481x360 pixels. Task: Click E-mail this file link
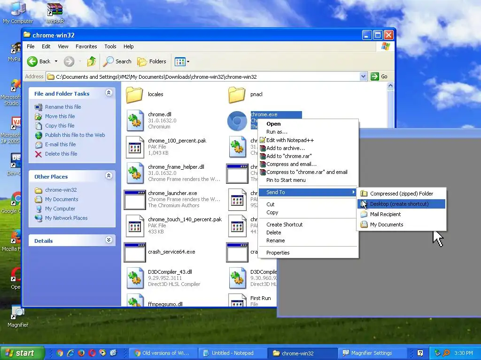coord(60,144)
